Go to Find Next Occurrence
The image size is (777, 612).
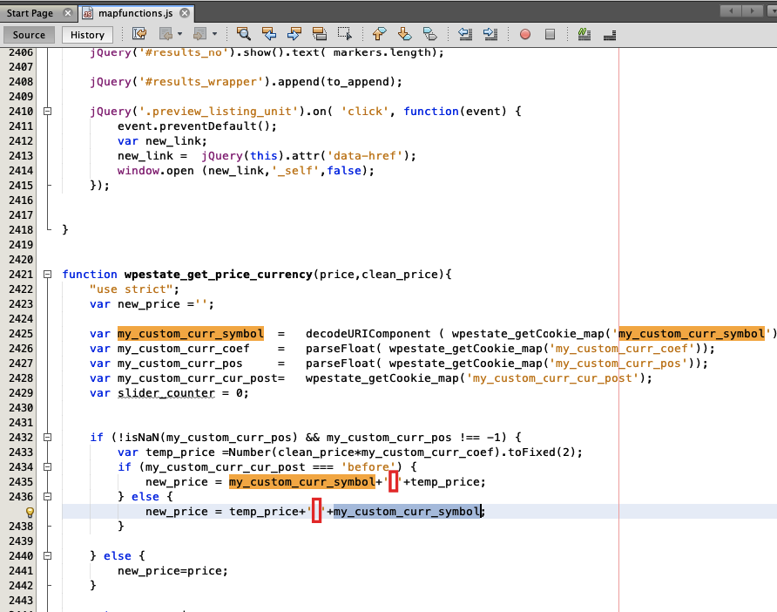coord(294,34)
